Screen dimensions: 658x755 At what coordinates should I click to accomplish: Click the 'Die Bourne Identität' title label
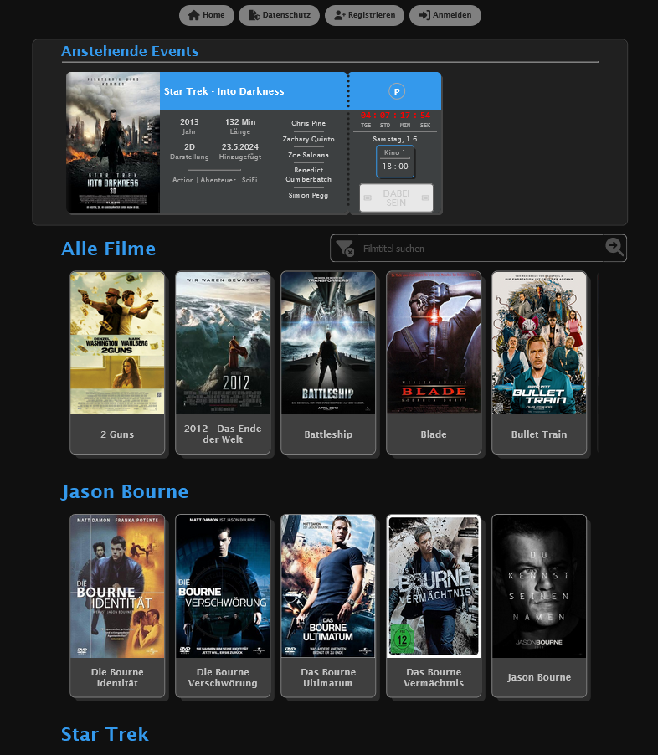[x=117, y=677]
